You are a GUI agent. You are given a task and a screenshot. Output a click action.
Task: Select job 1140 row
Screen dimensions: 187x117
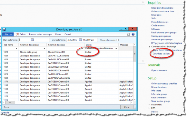(x=68, y=93)
